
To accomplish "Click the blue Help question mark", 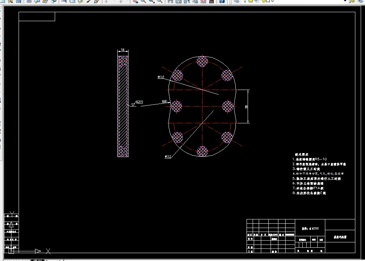I will tap(222, 1).
